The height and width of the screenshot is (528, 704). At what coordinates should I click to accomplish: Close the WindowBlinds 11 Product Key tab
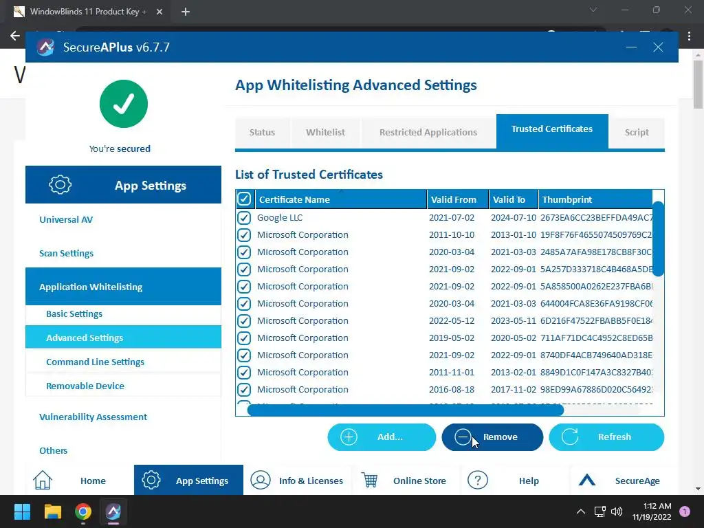point(159,12)
